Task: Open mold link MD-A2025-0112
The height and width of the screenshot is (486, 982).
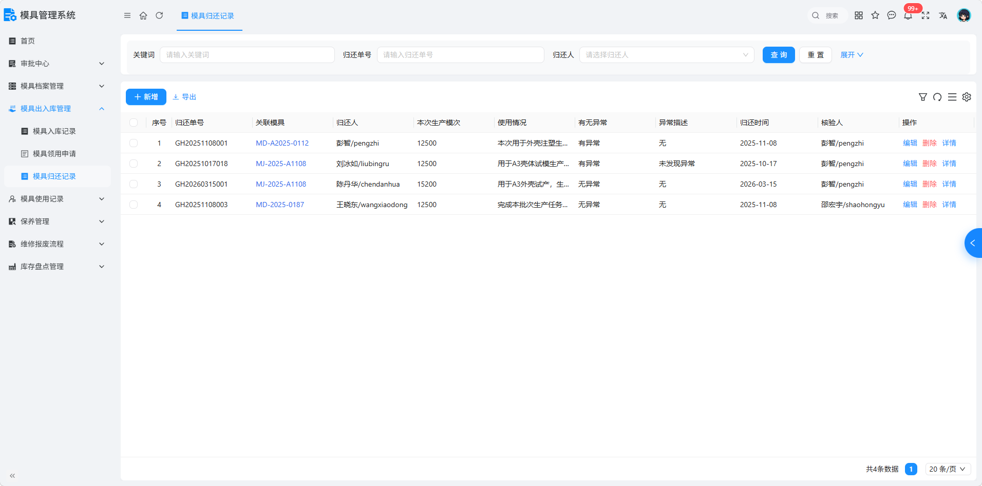Action: [282, 143]
